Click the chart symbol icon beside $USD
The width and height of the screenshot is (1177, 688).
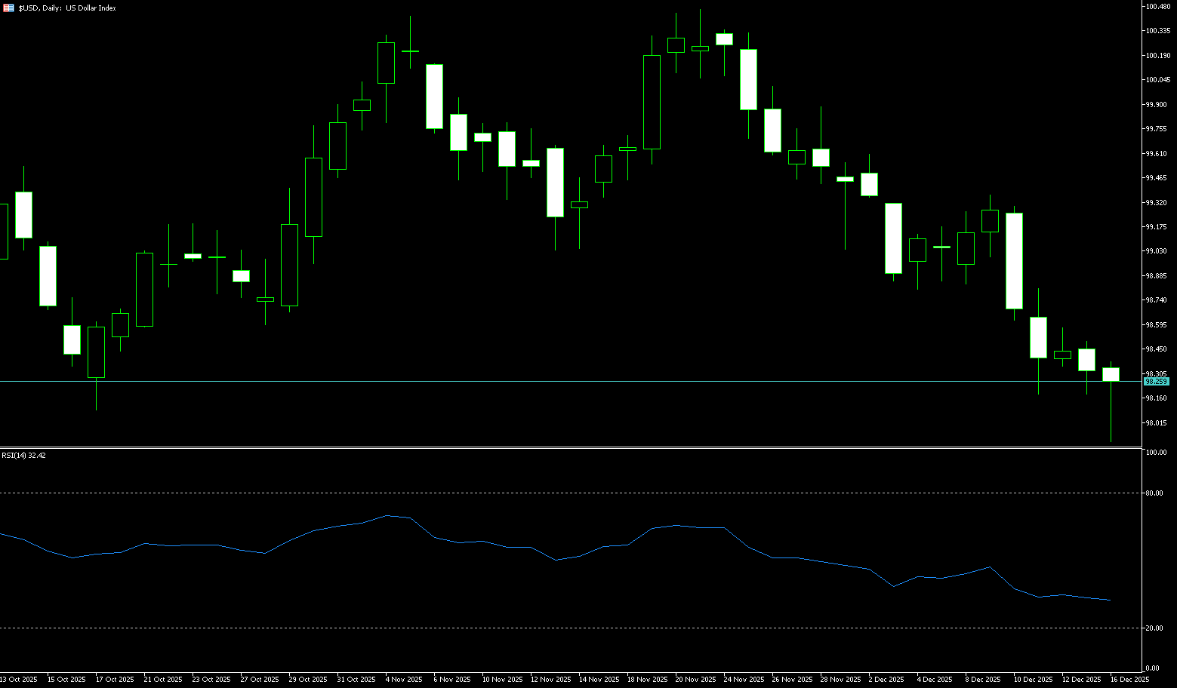[9, 8]
